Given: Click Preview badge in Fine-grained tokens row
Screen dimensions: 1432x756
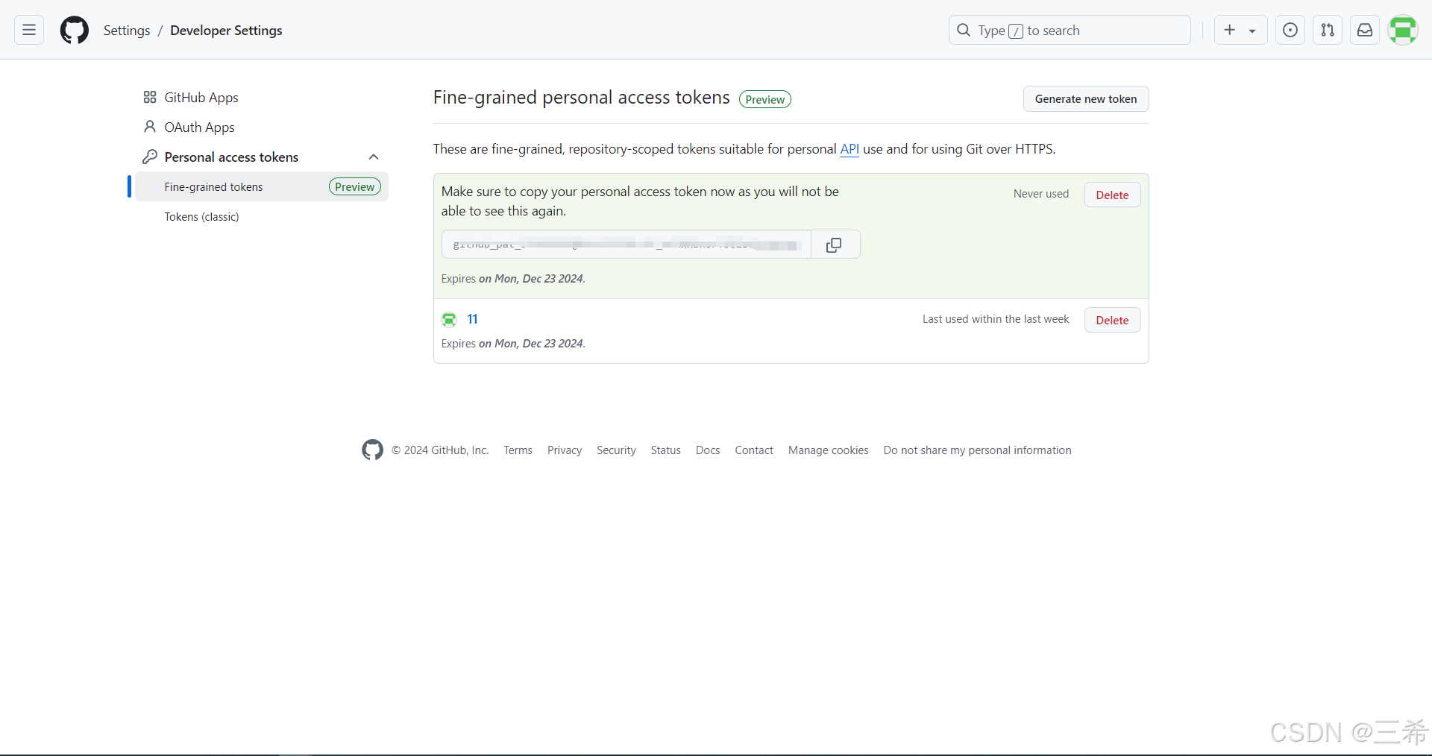Looking at the screenshot, I should click(x=355, y=186).
